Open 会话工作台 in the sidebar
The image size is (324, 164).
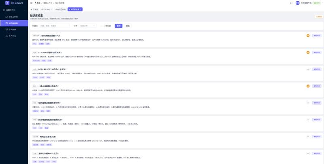14,17
